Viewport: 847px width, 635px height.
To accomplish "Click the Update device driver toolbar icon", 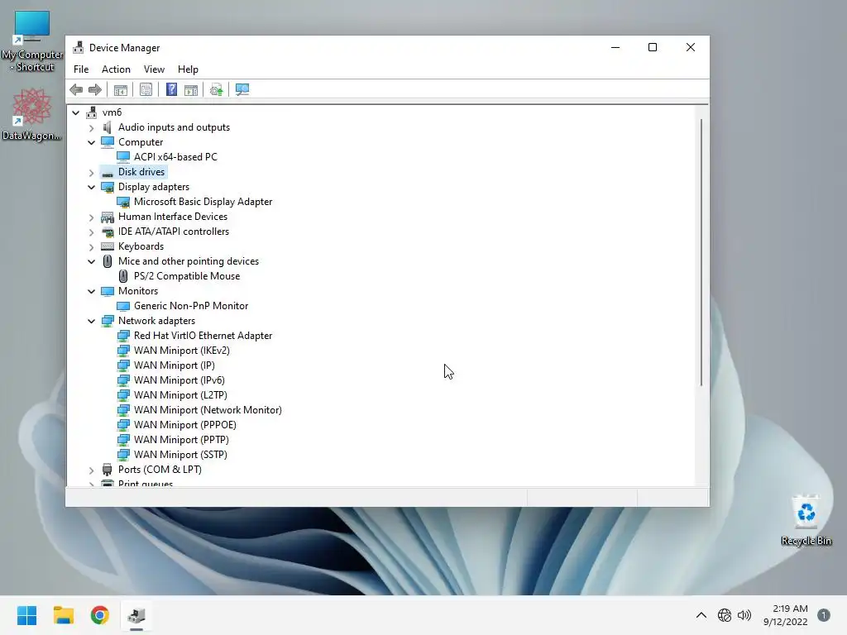I will pos(216,89).
